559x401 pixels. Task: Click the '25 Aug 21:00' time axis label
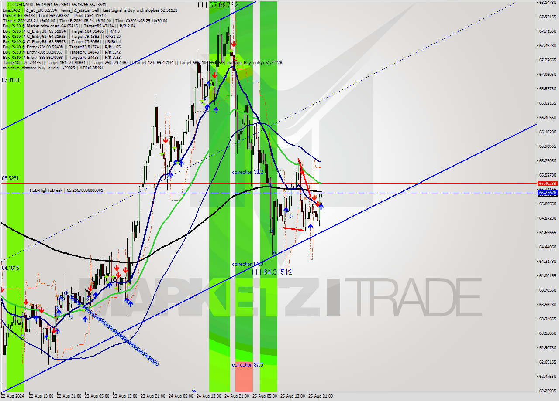320,396
